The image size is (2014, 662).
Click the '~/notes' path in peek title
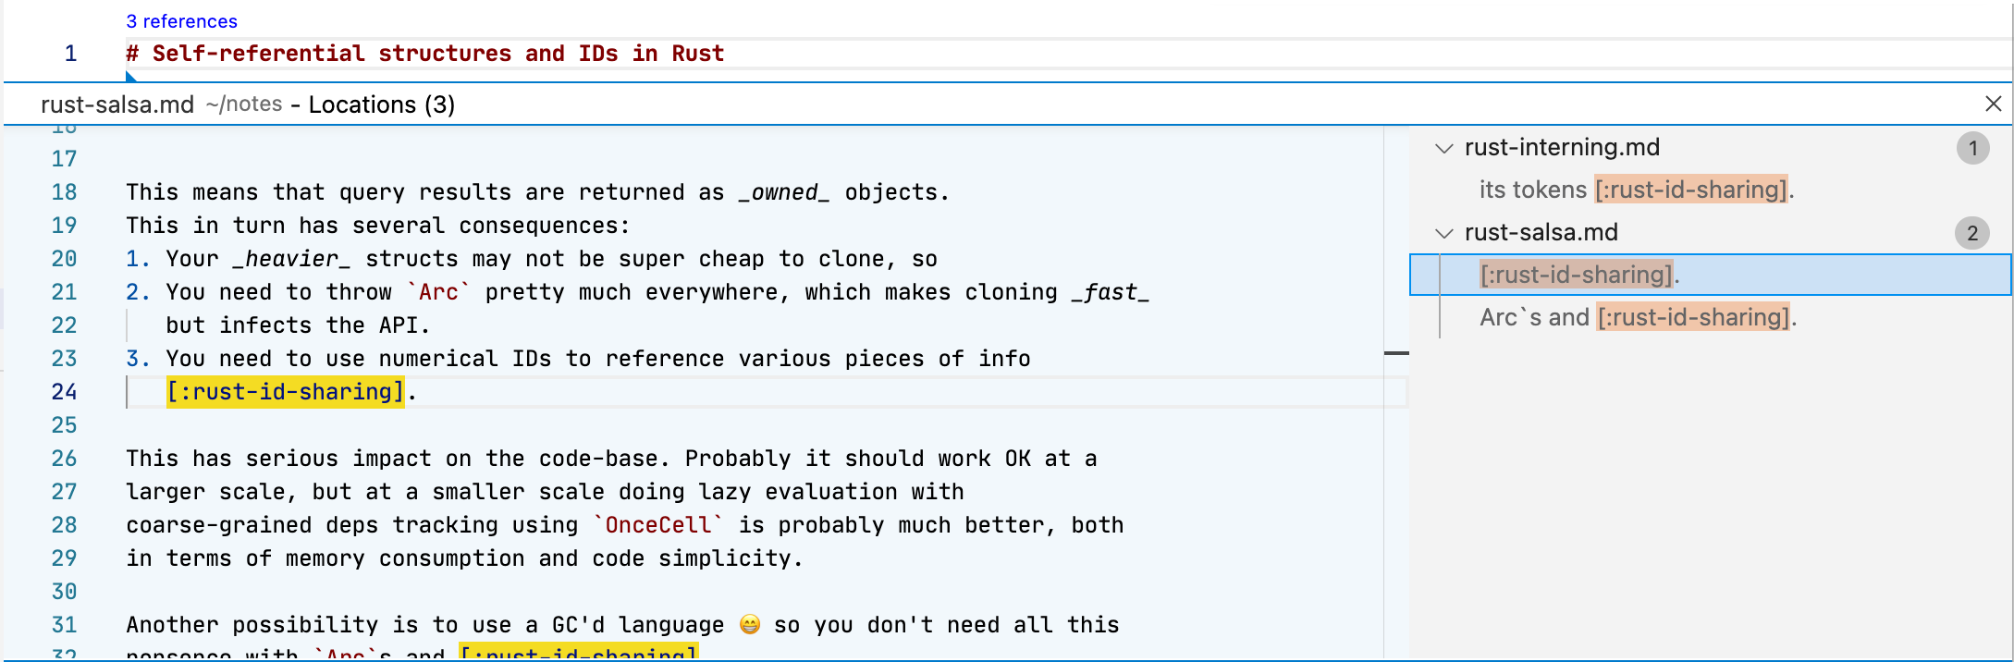pos(244,104)
